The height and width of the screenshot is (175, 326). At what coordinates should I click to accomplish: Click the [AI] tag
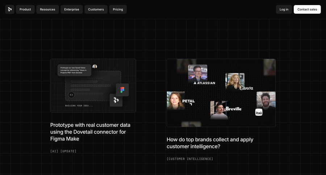tap(54, 151)
